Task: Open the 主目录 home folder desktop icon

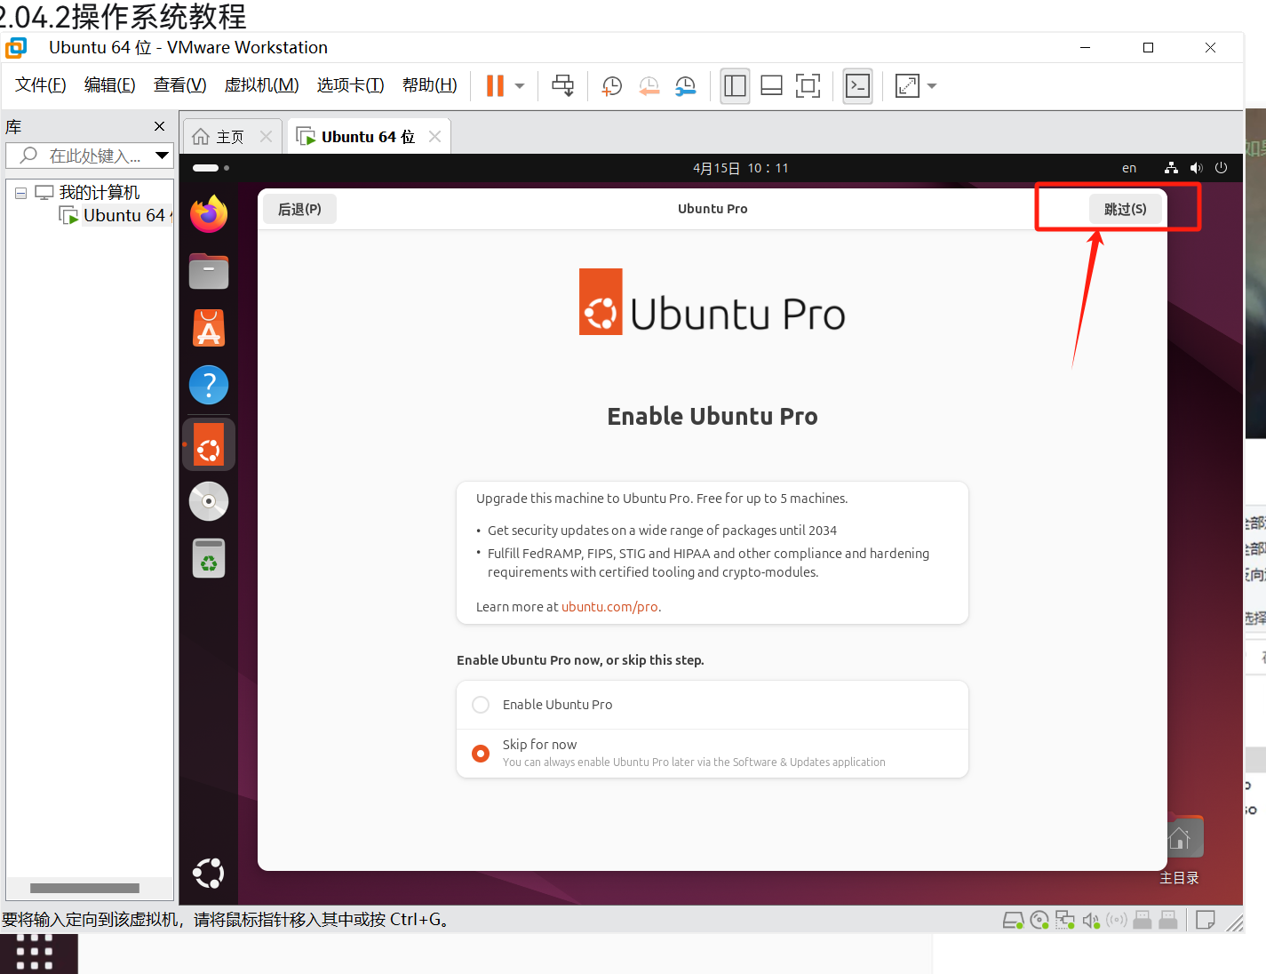Action: 1179,850
